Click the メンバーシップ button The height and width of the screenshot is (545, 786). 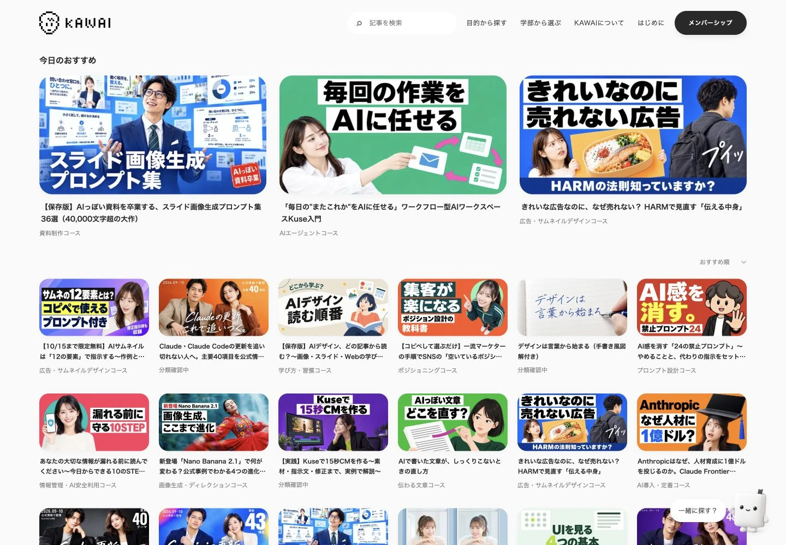710,23
